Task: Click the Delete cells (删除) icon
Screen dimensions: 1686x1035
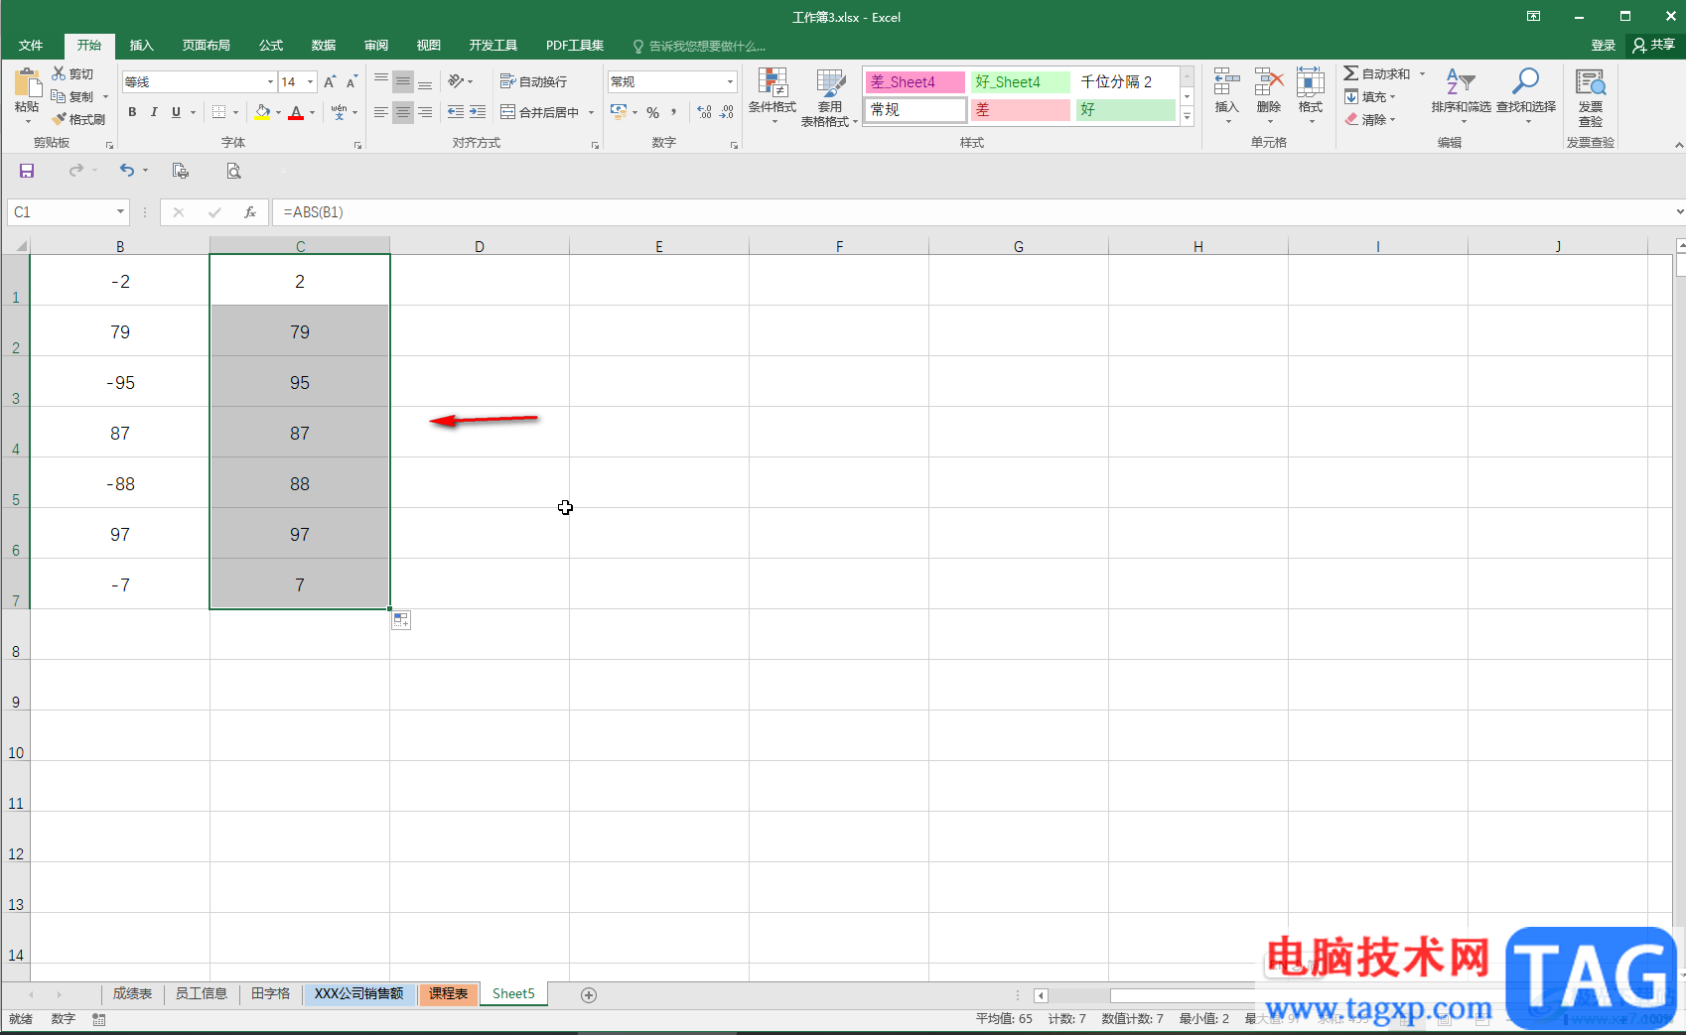Action: pos(1269,81)
